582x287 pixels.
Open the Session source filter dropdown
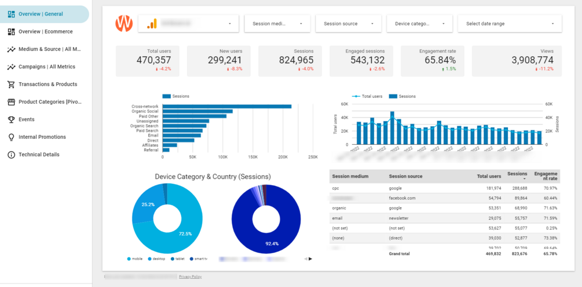click(x=349, y=23)
